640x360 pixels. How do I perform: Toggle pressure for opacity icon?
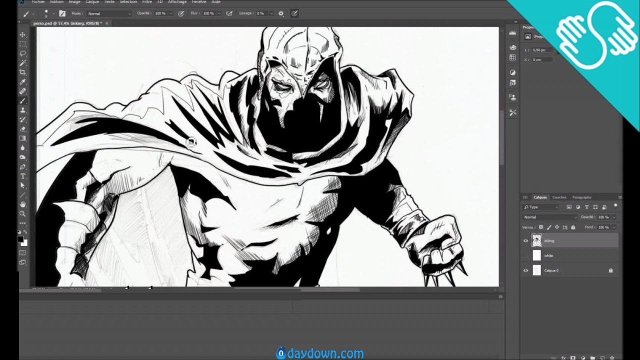click(x=180, y=13)
